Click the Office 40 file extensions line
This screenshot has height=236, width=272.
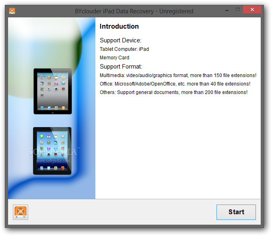pos(175,84)
